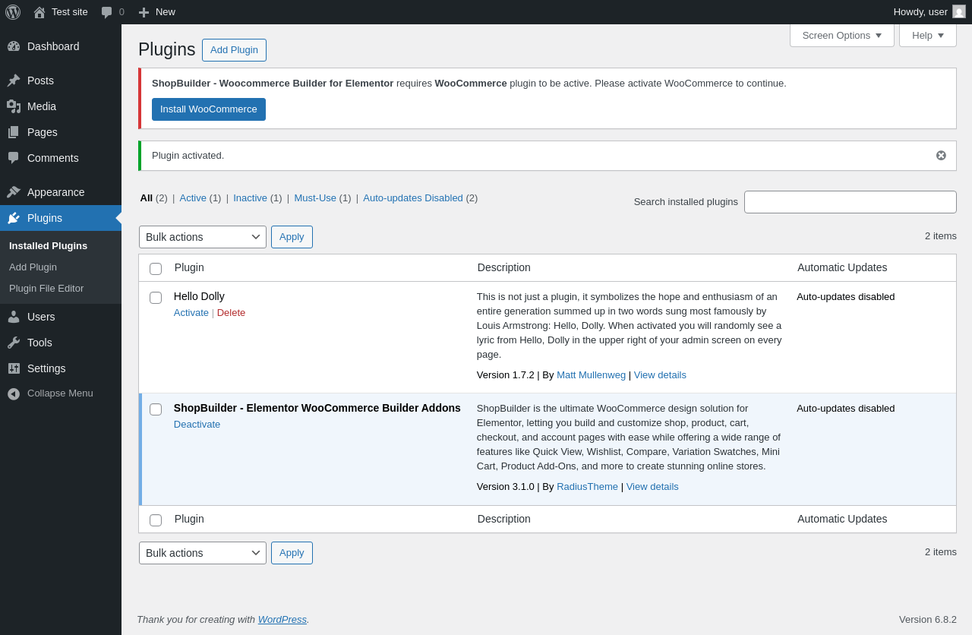Sort by Plugin column header

(189, 267)
